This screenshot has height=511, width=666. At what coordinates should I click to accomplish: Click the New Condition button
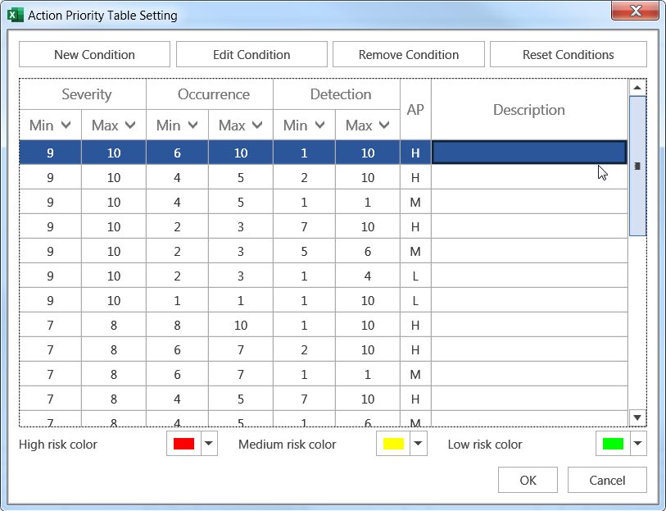(94, 55)
